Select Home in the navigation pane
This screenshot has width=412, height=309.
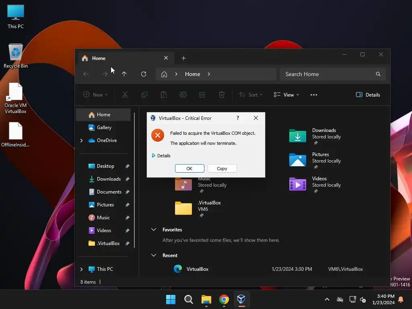(x=103, y=115)
